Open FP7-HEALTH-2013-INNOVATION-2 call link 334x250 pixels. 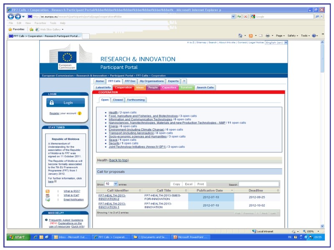pyautogui.click(x=112, y=197)
